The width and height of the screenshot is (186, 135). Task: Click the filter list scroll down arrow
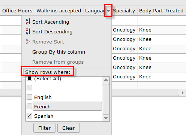106,118
